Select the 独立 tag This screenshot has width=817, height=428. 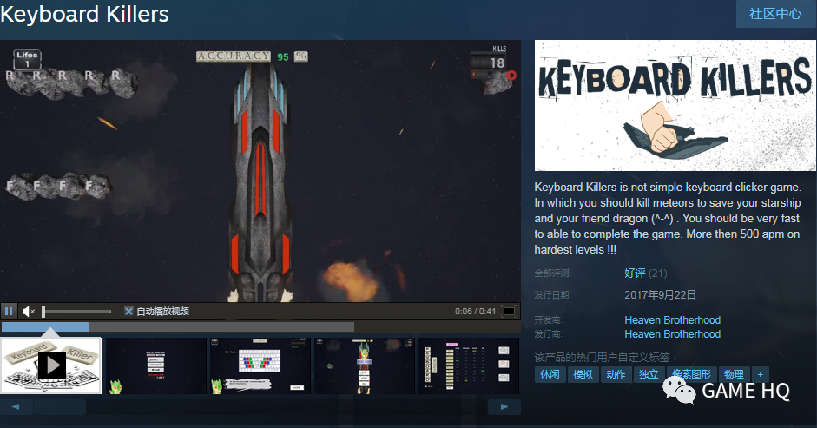tap(649, 374)
